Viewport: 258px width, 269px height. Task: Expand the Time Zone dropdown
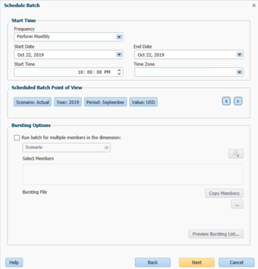pos(239,72)
